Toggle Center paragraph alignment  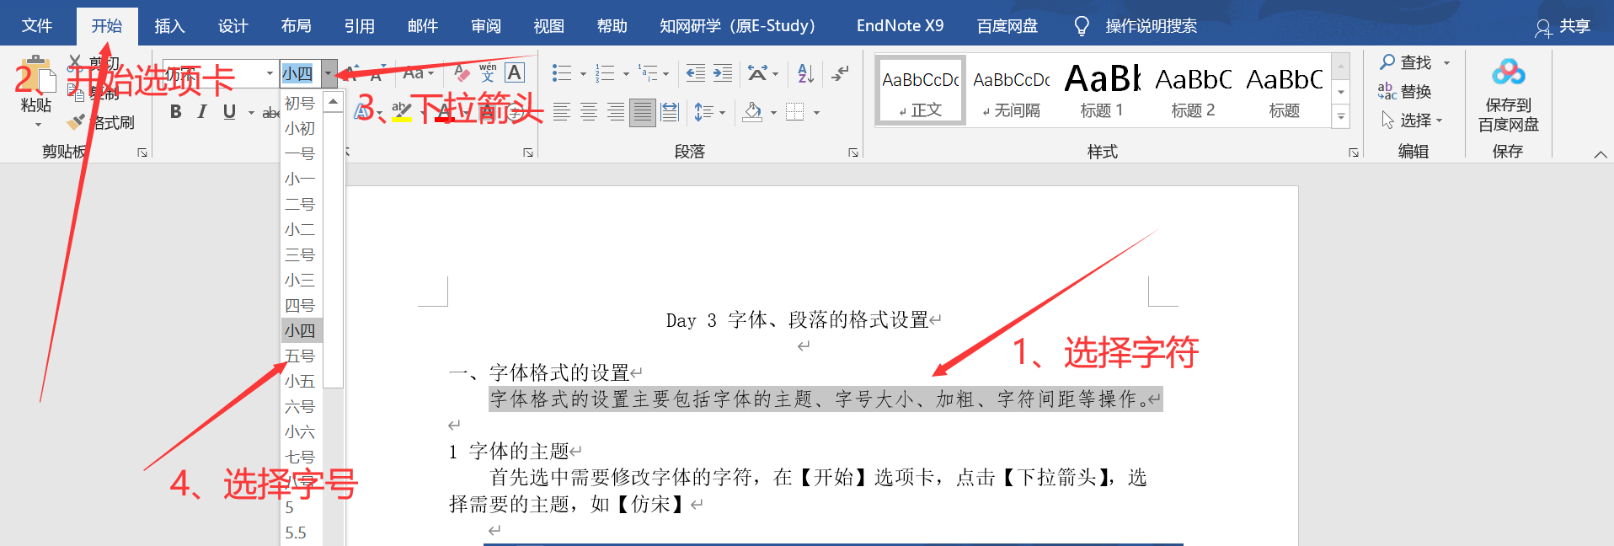coord(589,112)
